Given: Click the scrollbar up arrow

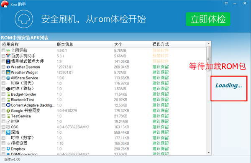Looking at the screenshot, I should [208, 43].
